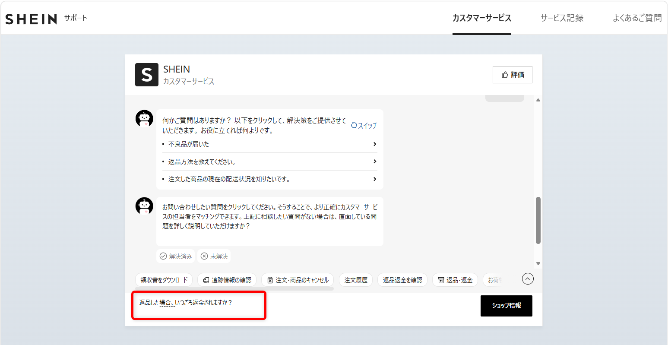668x345 pixels.
Task: Click chevron next to 配送状況を知りたいです
Action: click(x=375, y=179)
